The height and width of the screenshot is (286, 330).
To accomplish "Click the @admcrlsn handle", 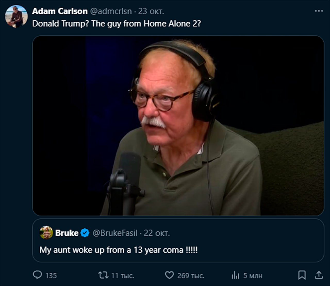I will point(111,11).
